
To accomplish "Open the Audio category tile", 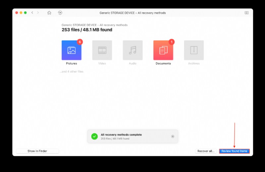I will point(133,50).
